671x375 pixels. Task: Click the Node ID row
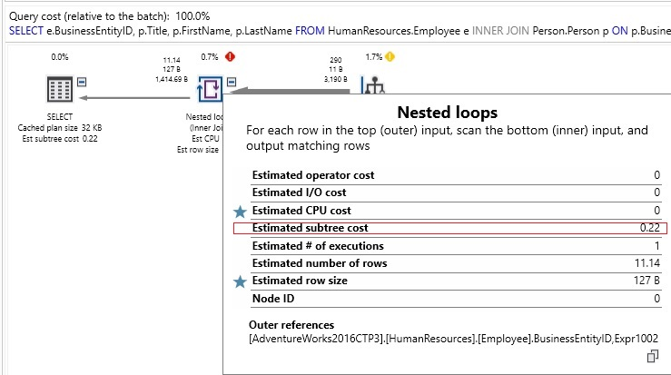click(x=456, y=299)
